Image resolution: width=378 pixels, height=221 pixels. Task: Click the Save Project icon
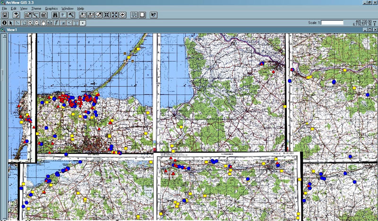tap(5, 15)
